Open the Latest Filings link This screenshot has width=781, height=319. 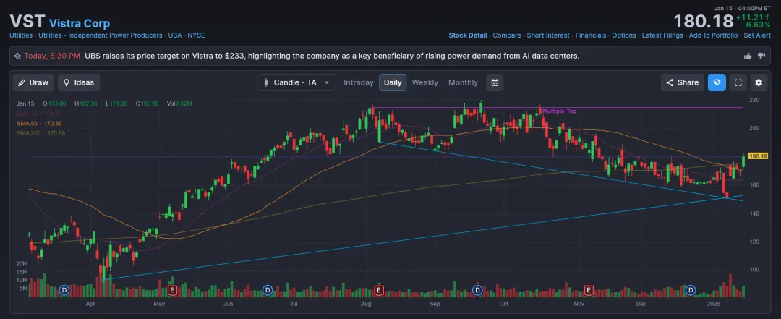pos(662,35)
